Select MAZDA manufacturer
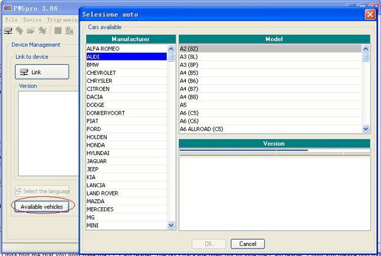381x256 pixels. coord(127,201)
